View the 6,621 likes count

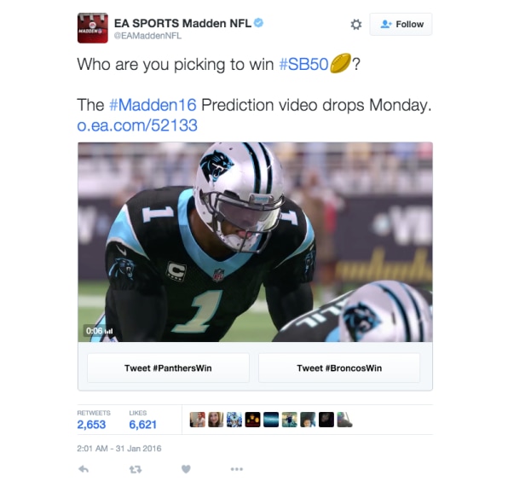(143, 425)
